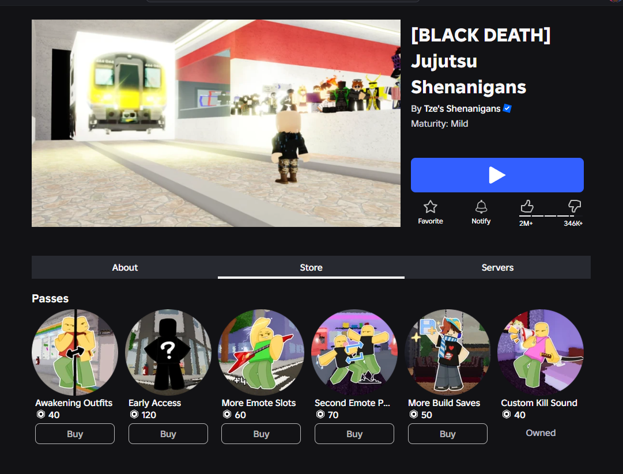623x474 pixels.
Task: Click the like/dislike vote ratio bar
Action: [550, 215]
